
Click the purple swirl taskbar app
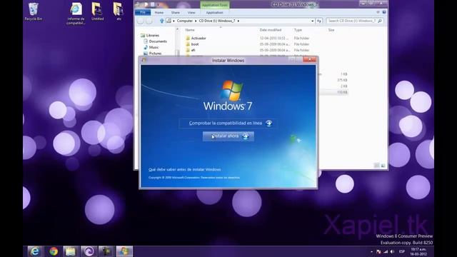[x=89, y=251]
